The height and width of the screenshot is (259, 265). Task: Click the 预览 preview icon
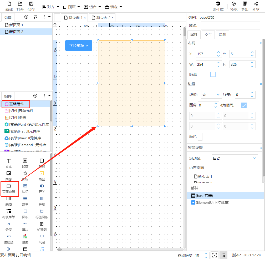click(234, 4)
